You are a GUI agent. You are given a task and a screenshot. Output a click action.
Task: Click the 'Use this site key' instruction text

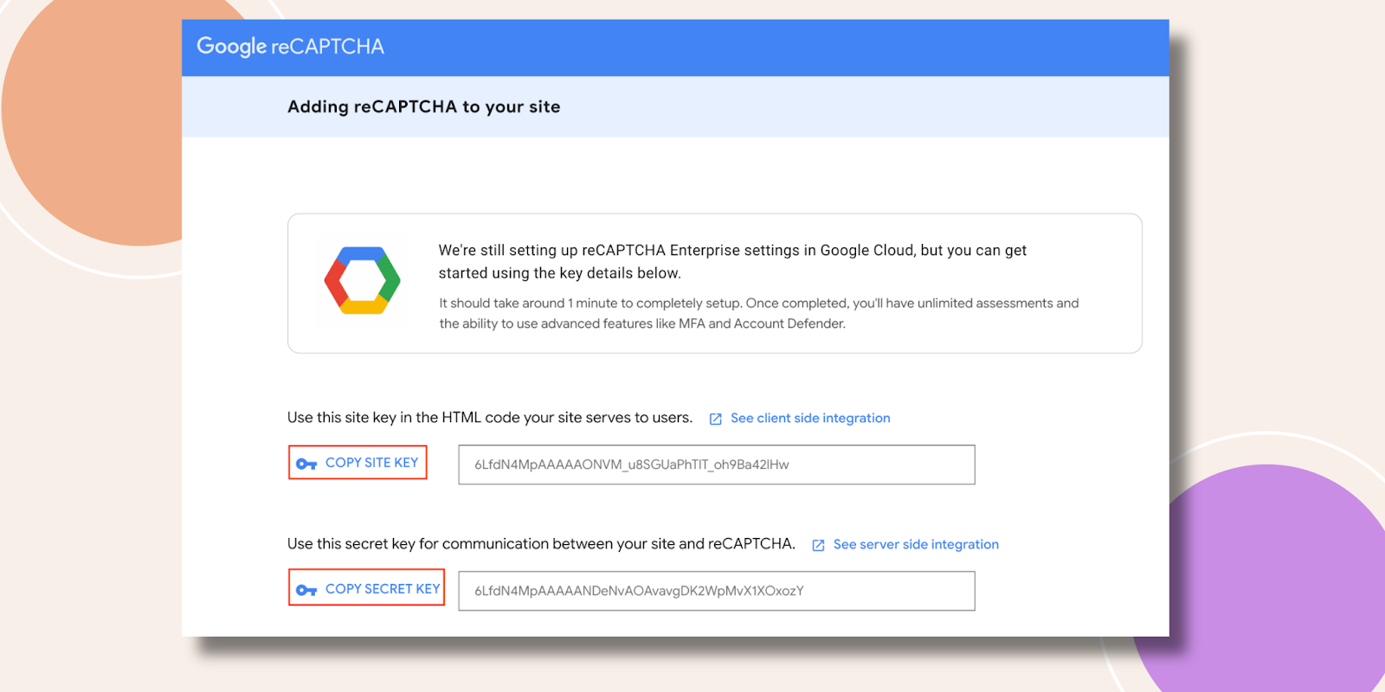pyautogui.click(x=489, y=418)
